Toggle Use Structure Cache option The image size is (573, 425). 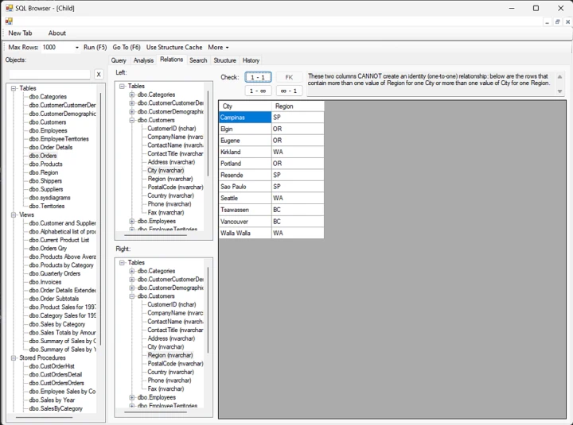coord(174,48)
